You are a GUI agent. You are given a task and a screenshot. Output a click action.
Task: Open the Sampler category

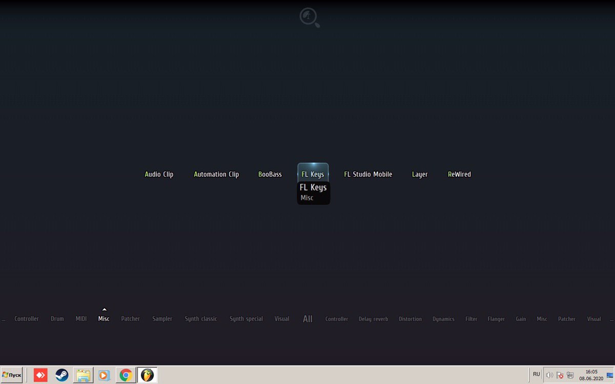162,318
